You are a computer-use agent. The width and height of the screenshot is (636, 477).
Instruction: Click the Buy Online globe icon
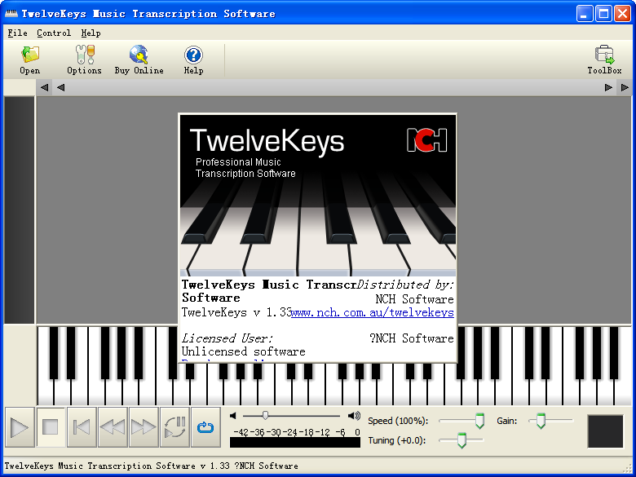point(139,60)
